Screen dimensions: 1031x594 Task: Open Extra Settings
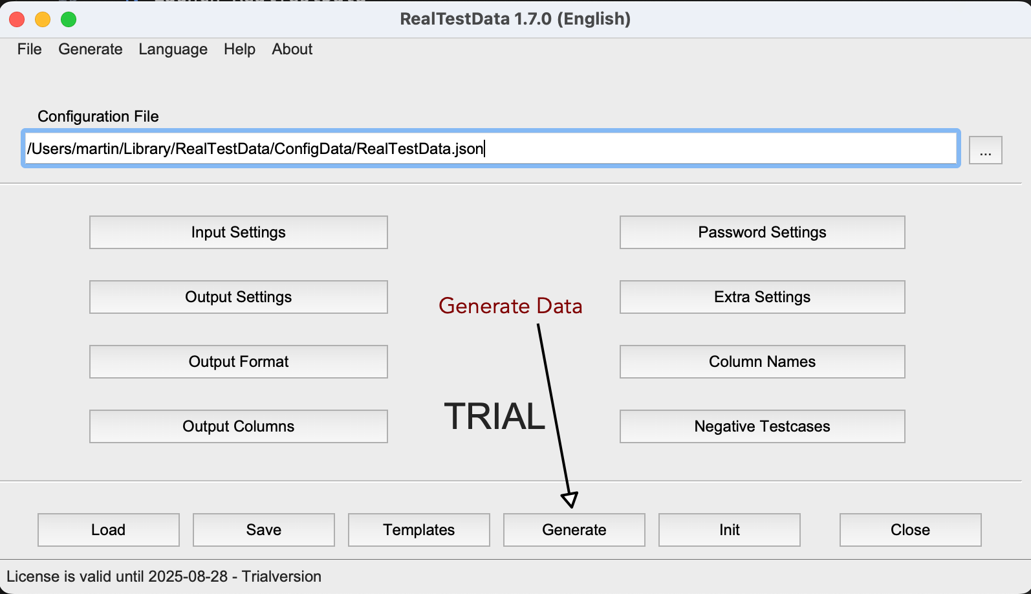(x=763, y=297)
